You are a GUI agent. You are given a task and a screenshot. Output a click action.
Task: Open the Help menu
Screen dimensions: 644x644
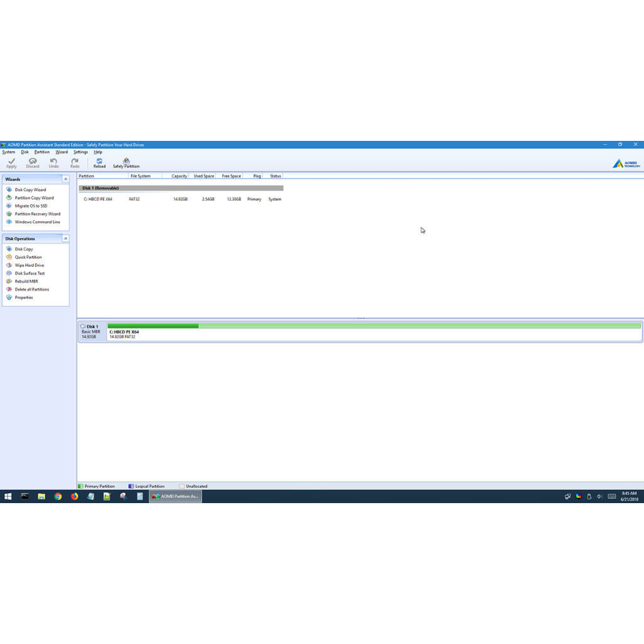point(97,152)
